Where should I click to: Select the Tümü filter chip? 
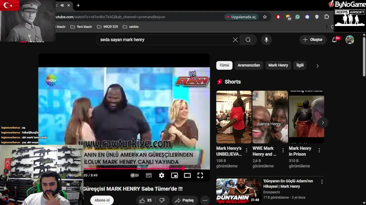[224, 65]
